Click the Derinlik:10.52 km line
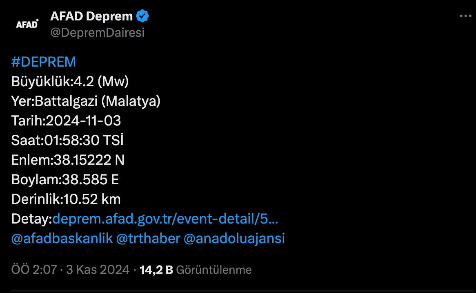Viewport: 476px width, 293px height. (66, 199)
